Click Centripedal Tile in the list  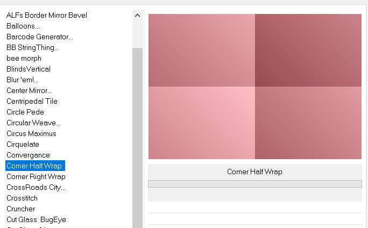point(32,101)
